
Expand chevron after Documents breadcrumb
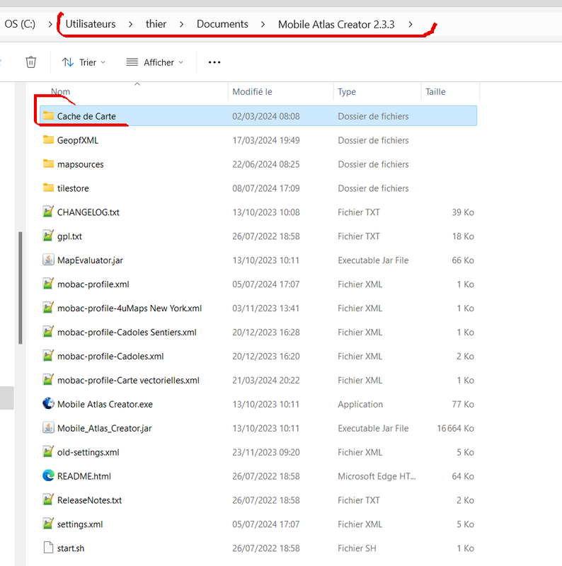[263, 24]
